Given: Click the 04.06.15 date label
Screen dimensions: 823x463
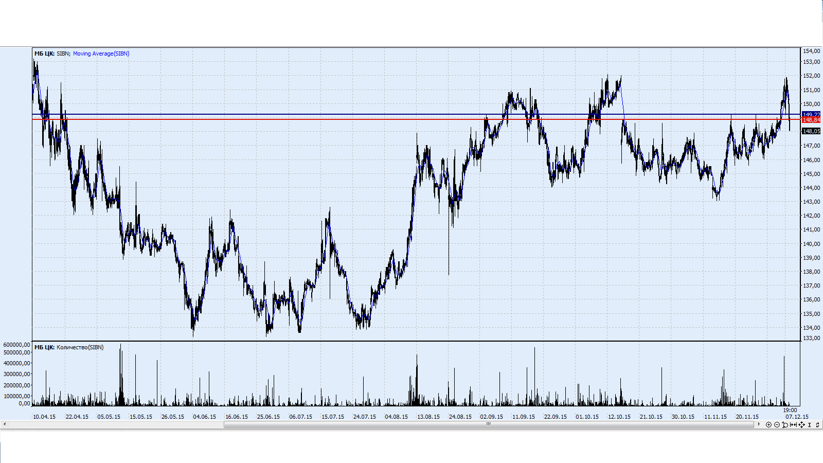Looking at the screenshot, I should coord(204,417).
